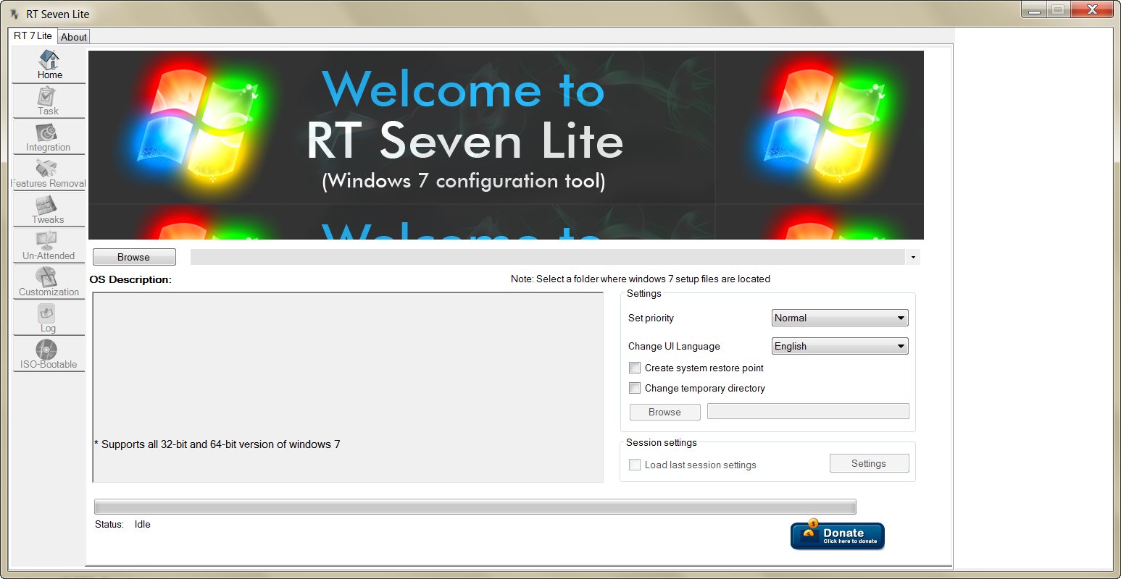Tick Change temporary directory checkbox
1121x579 pixels.
point(635,388)
